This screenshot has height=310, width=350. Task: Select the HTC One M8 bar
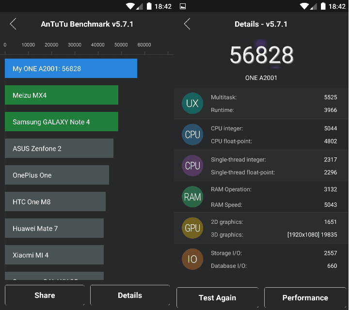tap(55, 201)
